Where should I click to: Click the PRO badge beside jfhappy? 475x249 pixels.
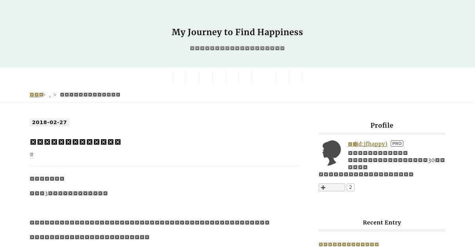[x=397, y=143]
